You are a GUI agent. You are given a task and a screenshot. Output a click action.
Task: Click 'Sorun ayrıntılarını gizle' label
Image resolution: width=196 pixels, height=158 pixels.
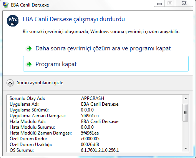point(40,83)
